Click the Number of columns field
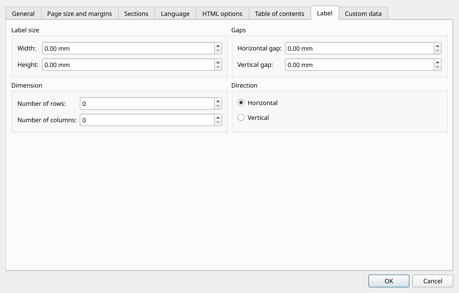This screenshot has width=459, height=293. [x=147, y=120]
